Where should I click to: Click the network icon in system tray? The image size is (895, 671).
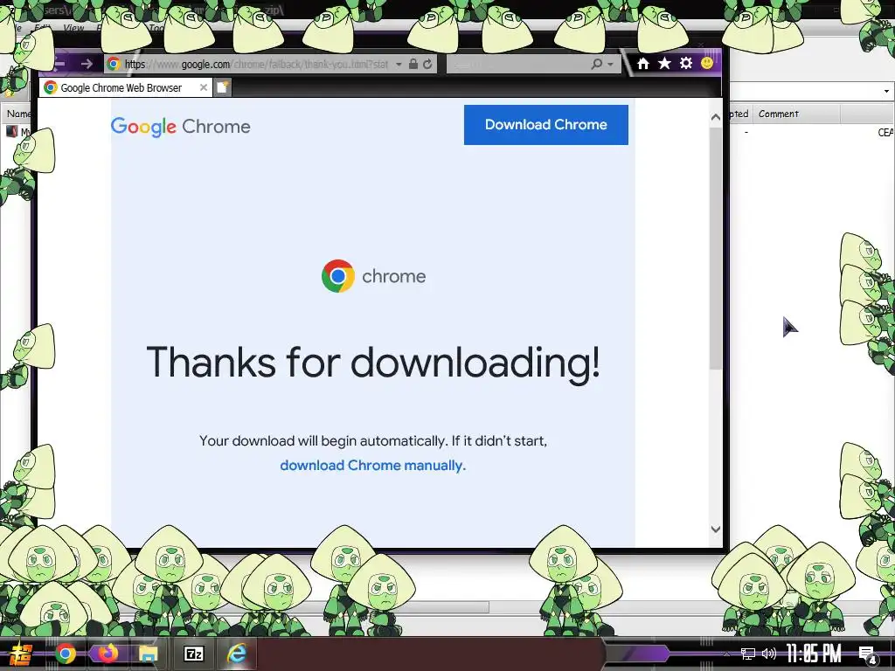[x=748, y=654]
